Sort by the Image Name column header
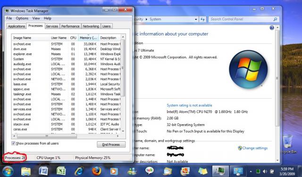The width and height of the screenshot is (302, 177). [x=30, y=38]
